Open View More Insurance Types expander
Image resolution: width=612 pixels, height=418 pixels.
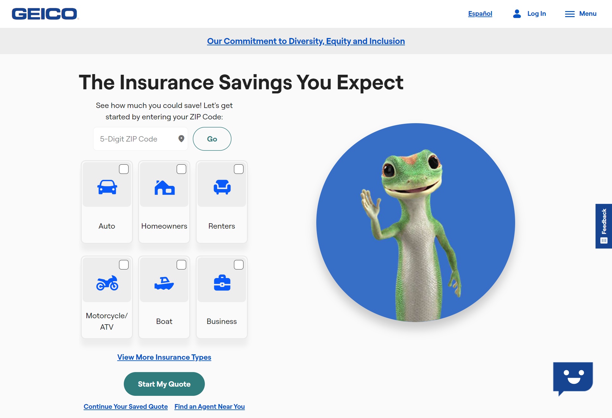click(x=164, y=357)
